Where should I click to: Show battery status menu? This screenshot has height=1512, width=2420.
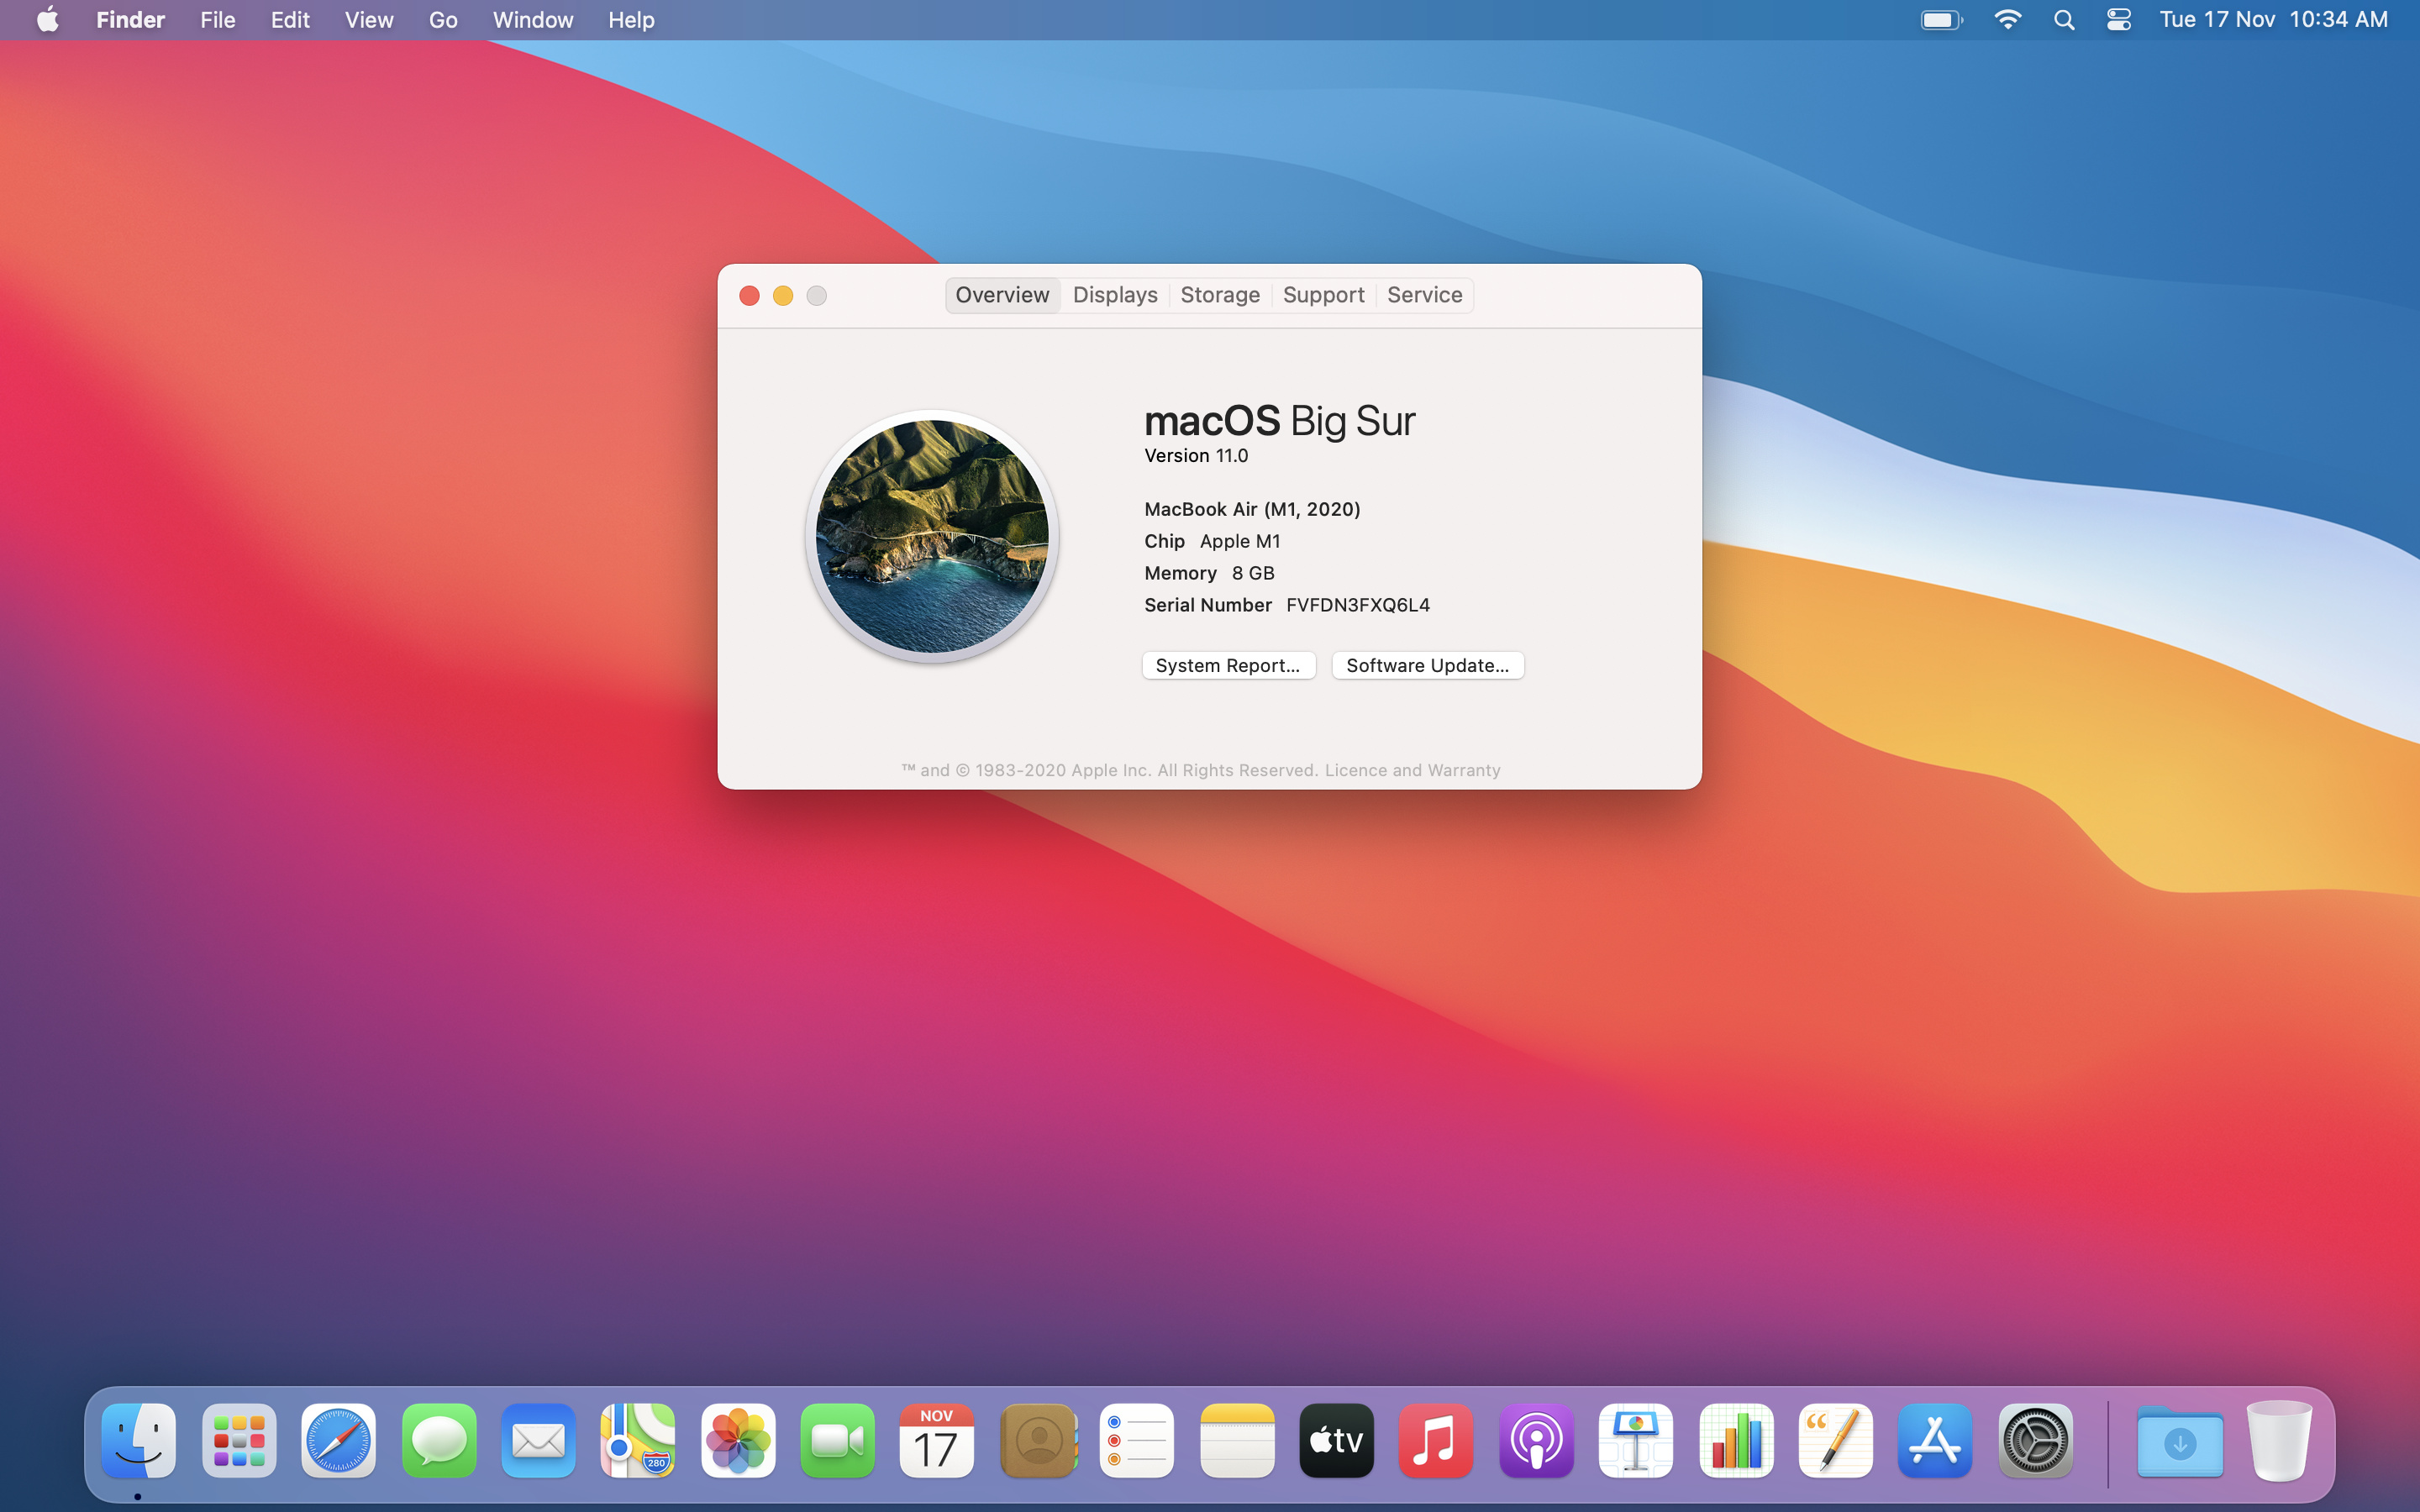click(x=1942, y=20)
